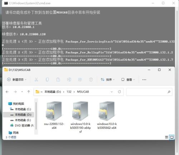Open the three-dot more options menu

pos(144,80)
